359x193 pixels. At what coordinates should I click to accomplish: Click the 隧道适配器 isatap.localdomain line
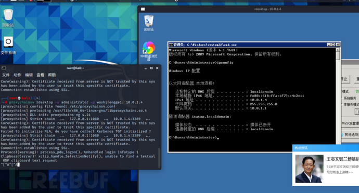[x=200, y=117]
